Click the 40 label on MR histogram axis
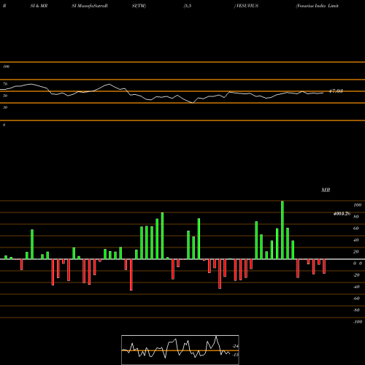 (356, 240)
